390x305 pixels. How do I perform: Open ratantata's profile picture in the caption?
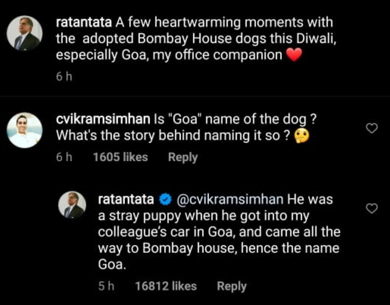point(24,33)
